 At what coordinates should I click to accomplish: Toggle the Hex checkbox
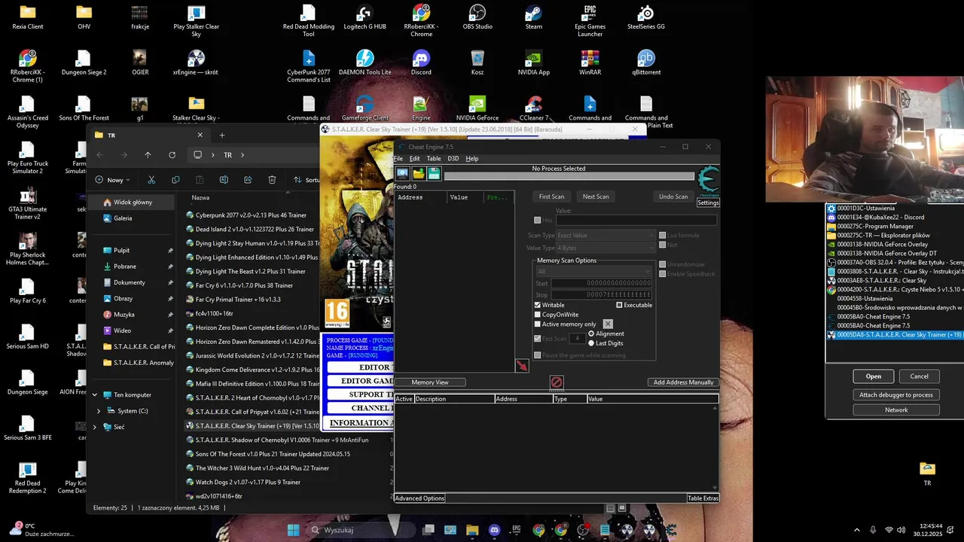pos(538,221)
